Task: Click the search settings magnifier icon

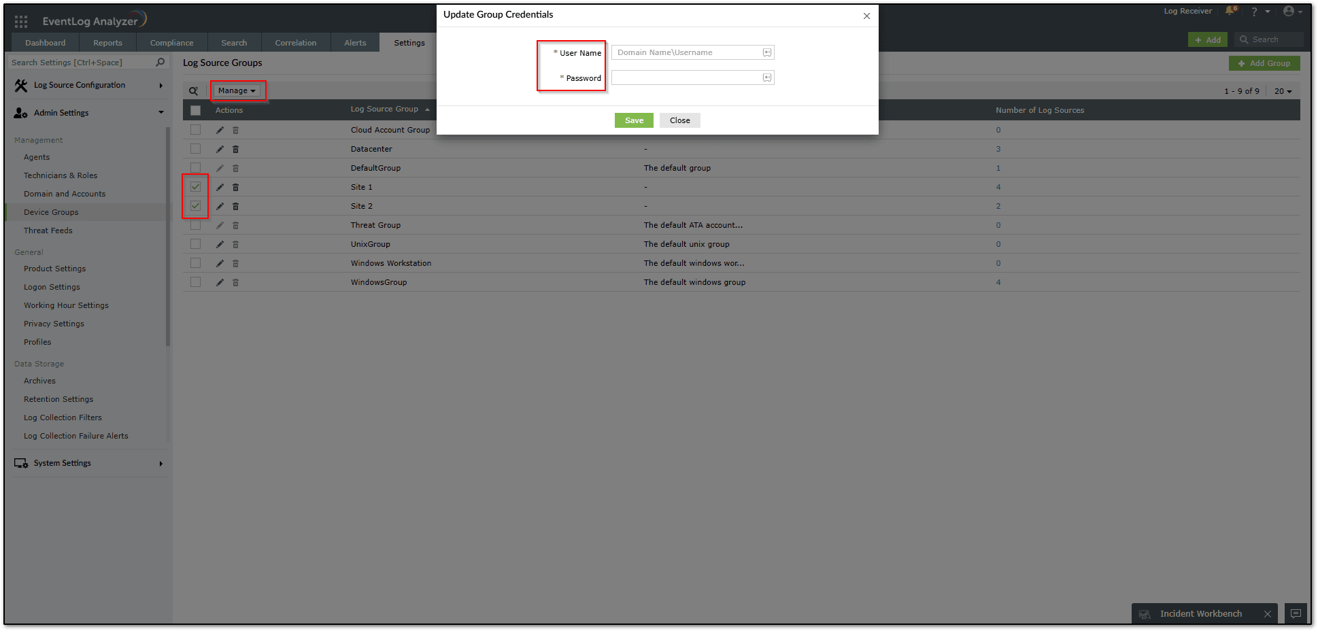Action: pos(160,62)
